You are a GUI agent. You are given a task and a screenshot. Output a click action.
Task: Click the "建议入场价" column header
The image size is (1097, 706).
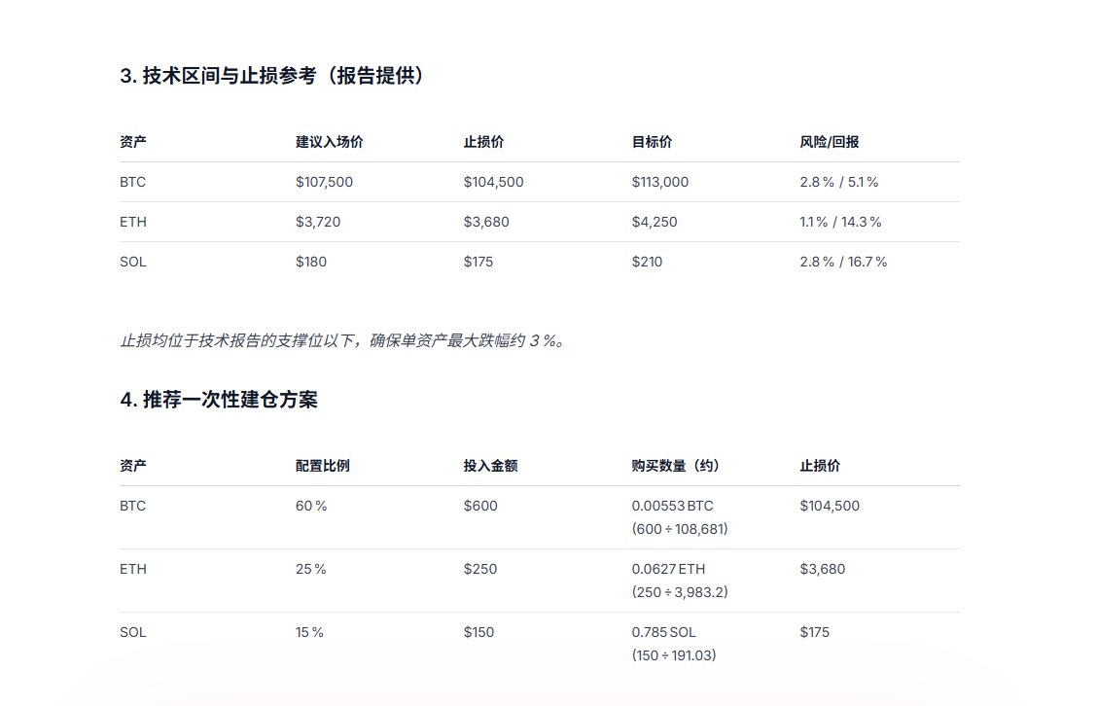[x=330, y=142]
